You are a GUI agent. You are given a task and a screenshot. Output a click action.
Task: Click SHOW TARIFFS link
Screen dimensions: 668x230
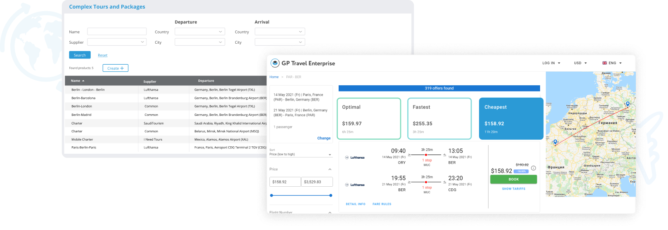pyautogui.click(x=514, y=189)
